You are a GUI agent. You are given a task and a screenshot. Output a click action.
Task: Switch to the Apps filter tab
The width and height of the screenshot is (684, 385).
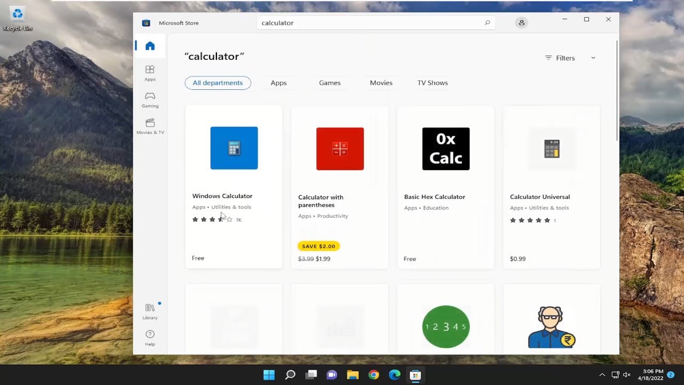coord(278,83)
